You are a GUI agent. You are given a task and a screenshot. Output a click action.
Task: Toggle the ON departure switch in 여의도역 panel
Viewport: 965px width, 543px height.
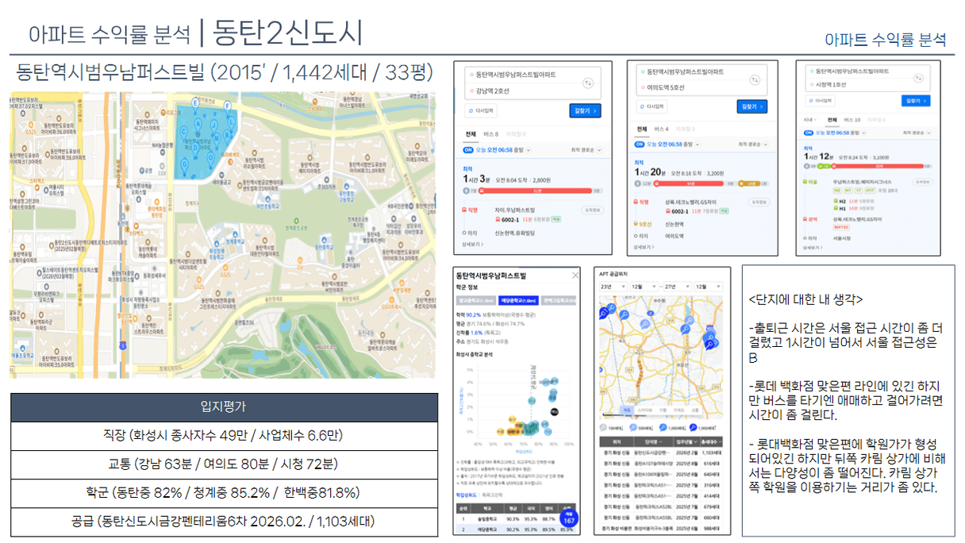pyautogui.click(x=640, y=144)
